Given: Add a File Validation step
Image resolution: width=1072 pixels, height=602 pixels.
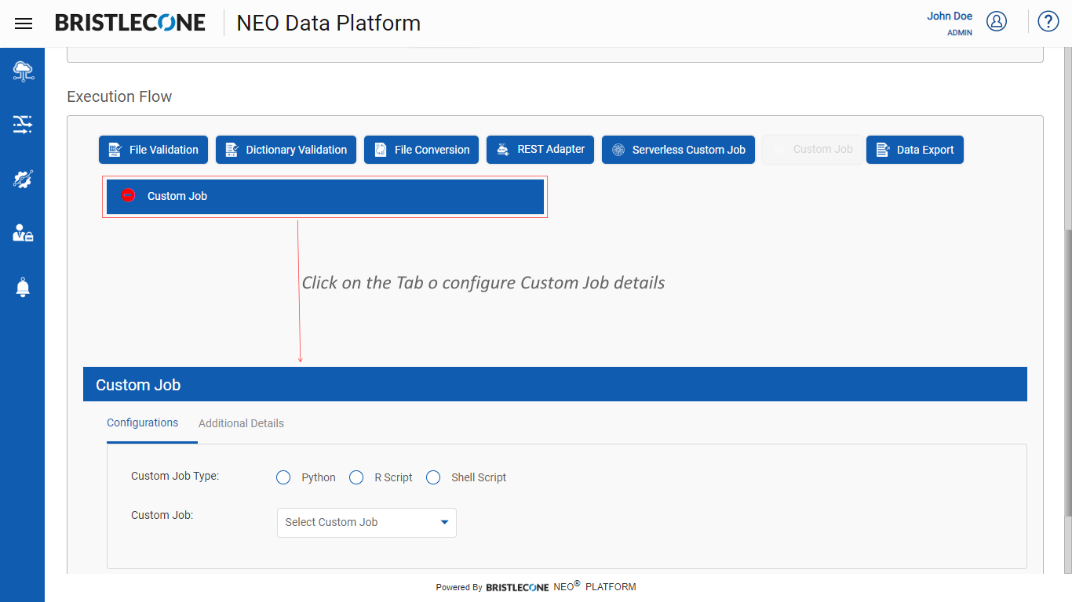Looking at the screenshot, I should tap(153, 150).
